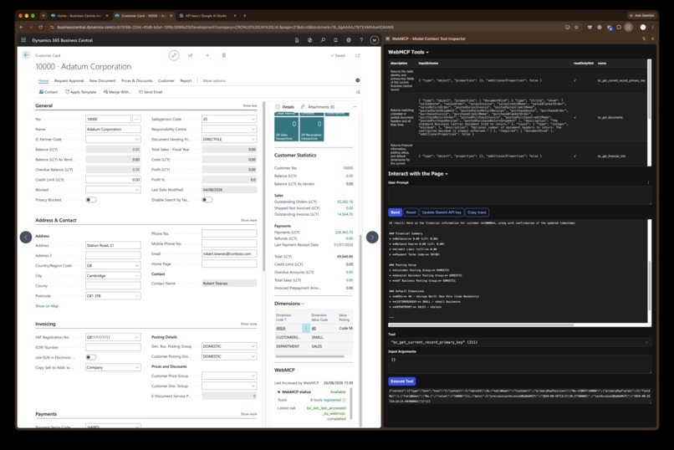Collapse the Dimensions section chevron
674x450 pixels.
coord(303,304)
